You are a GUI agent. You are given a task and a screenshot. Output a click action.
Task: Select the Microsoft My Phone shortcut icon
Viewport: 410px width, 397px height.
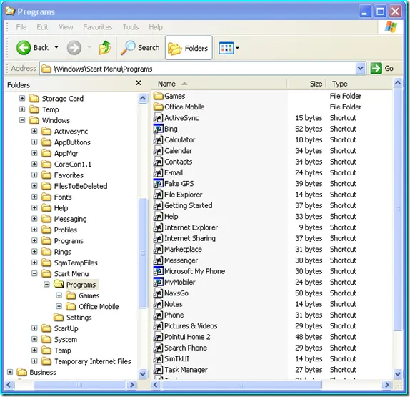(158, 271)
